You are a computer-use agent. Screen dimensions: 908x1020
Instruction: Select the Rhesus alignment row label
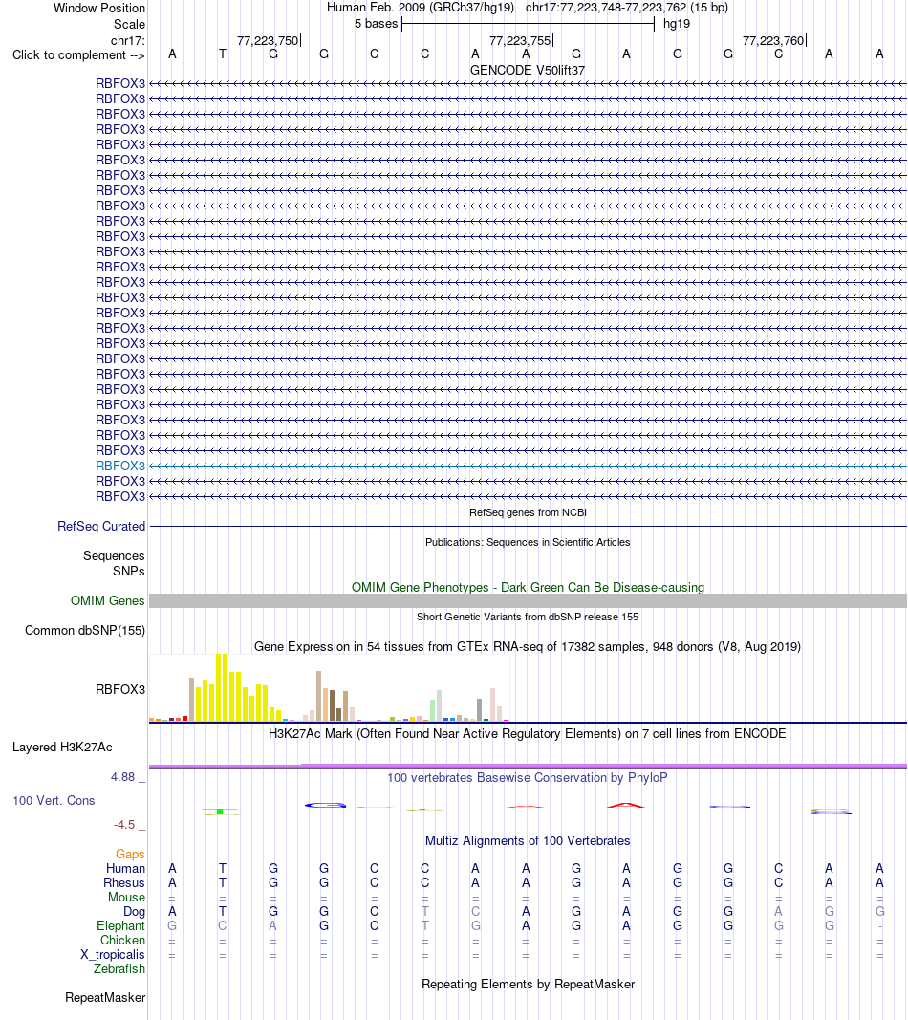123,882
